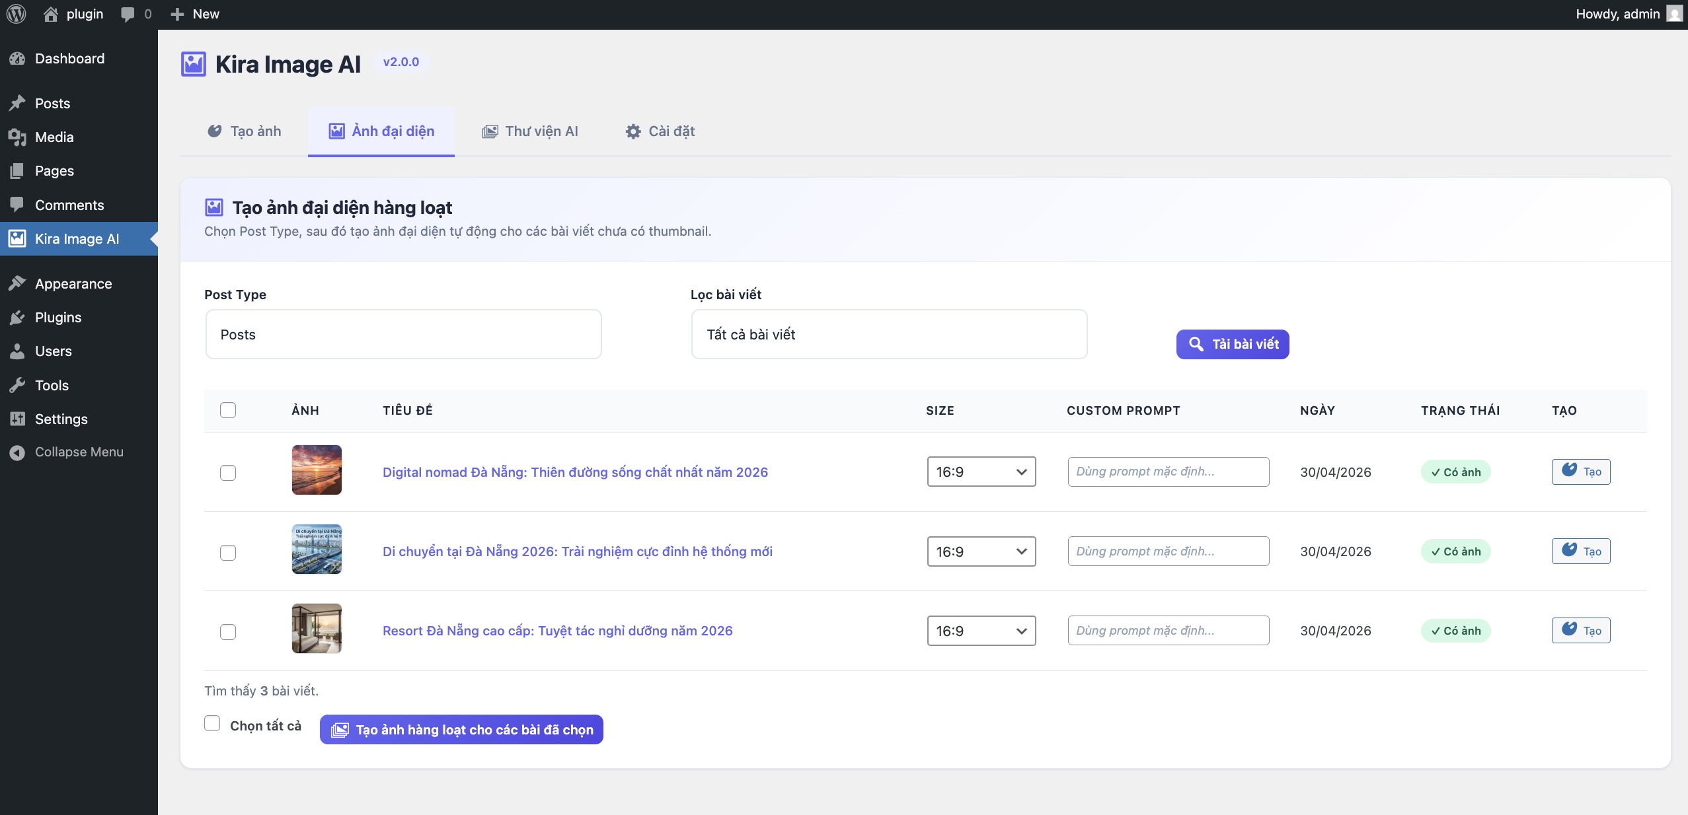The height and width of the screenshot is (815, 1688).
Task: Click Tạo ảnh hàng loạt cho các bài đã chọn
Action: pyautogui.click(x=461, y=729)
